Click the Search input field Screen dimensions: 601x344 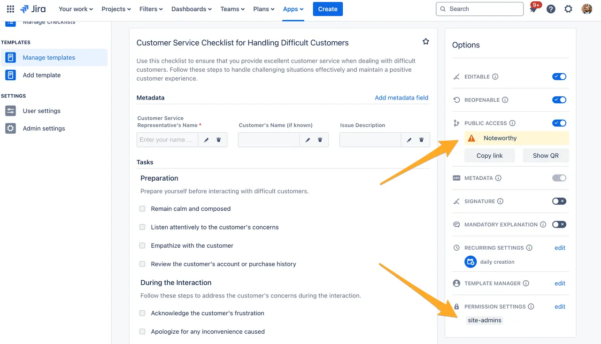point(479,9)
